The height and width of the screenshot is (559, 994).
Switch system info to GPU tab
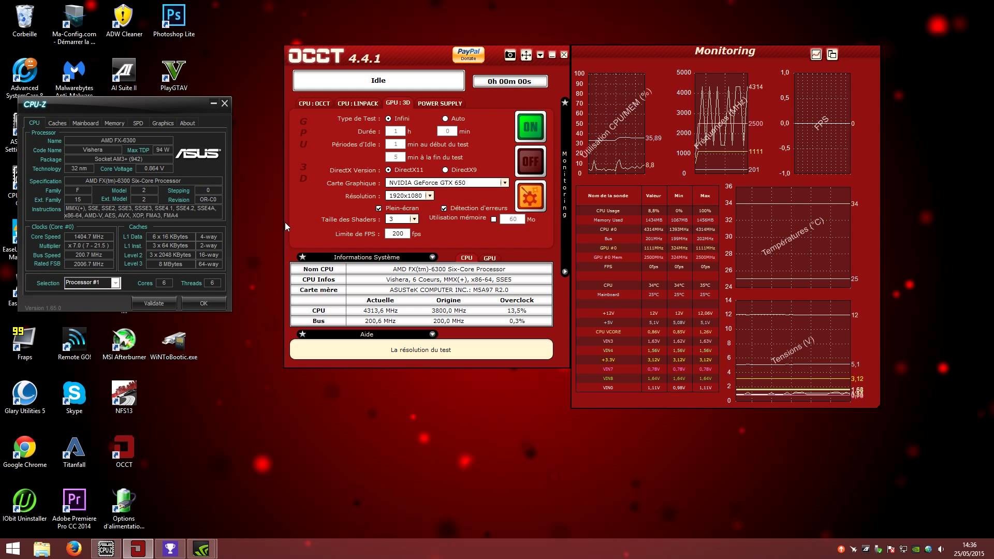[x=489, y=258]
